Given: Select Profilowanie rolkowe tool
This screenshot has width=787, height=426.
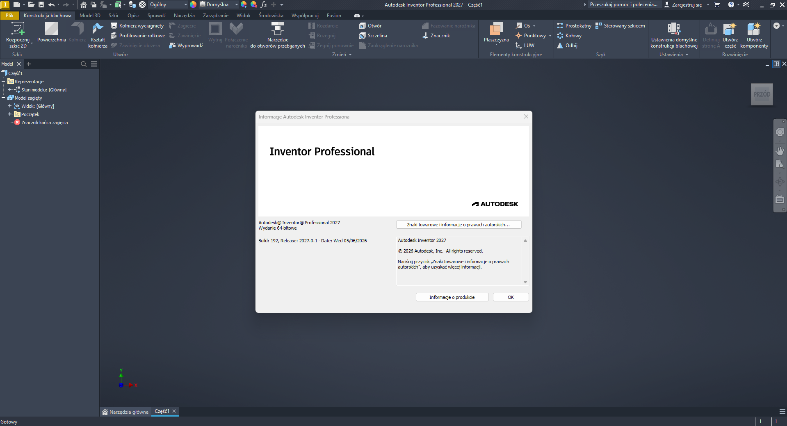Looking at the screenshot, I should [138, 36].
